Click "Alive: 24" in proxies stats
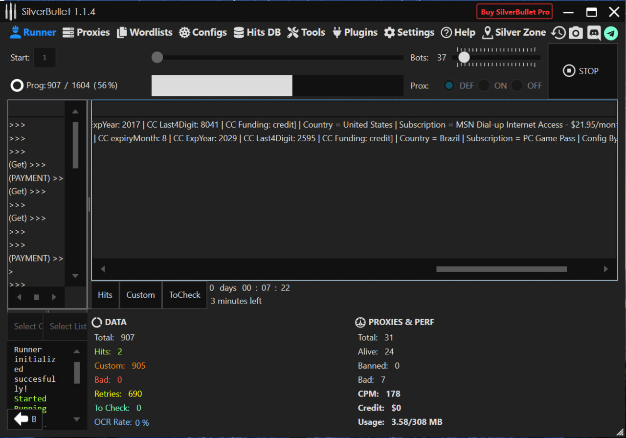 pos(376,351)
